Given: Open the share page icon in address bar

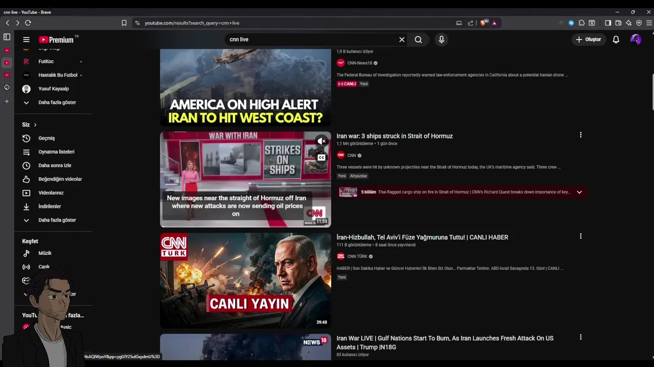Looking at the screenshot, I should point(470,23).
